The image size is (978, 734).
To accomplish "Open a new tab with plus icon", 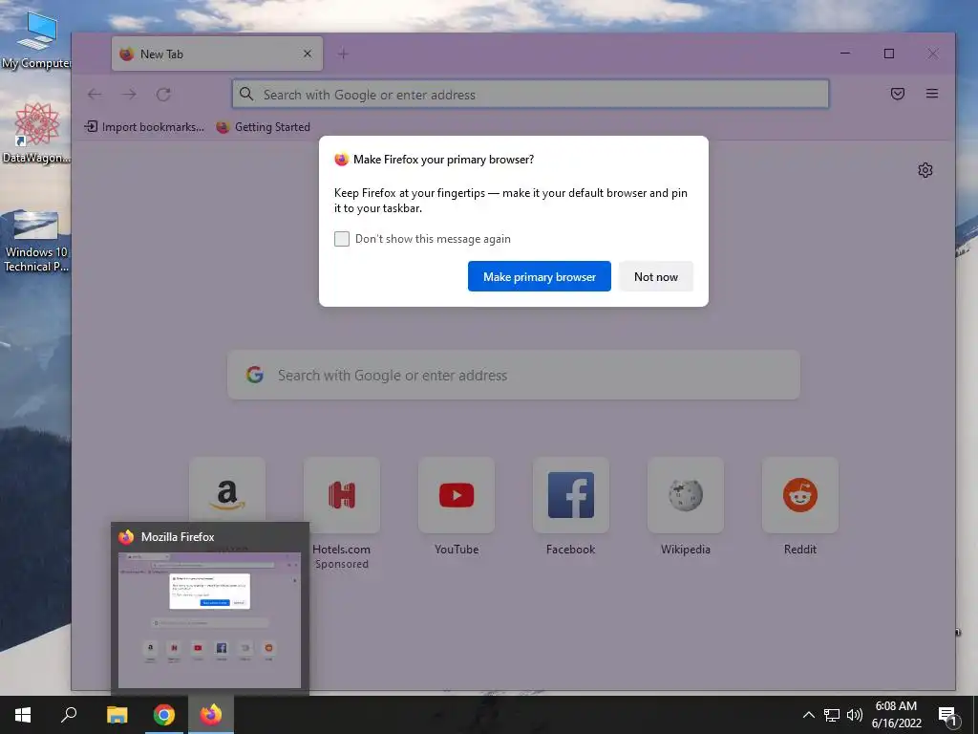I will tap(343, 54).
